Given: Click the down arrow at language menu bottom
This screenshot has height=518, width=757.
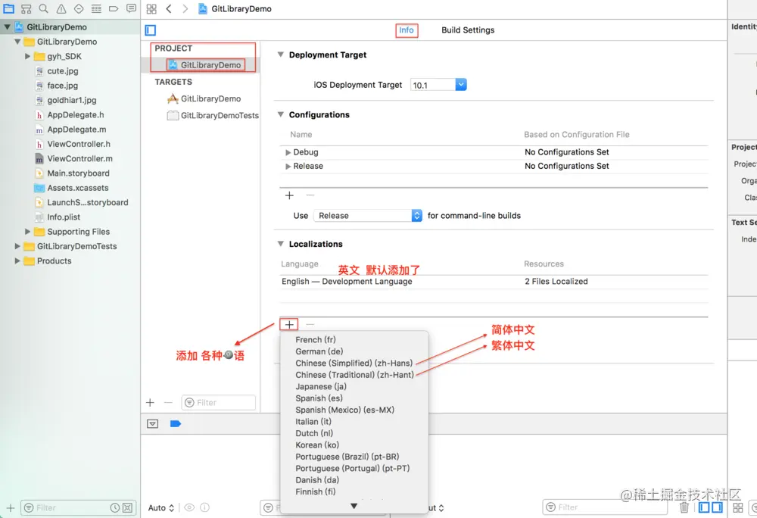Looking at the screenshot, I should pyautogui.click(x=354, y=506).
